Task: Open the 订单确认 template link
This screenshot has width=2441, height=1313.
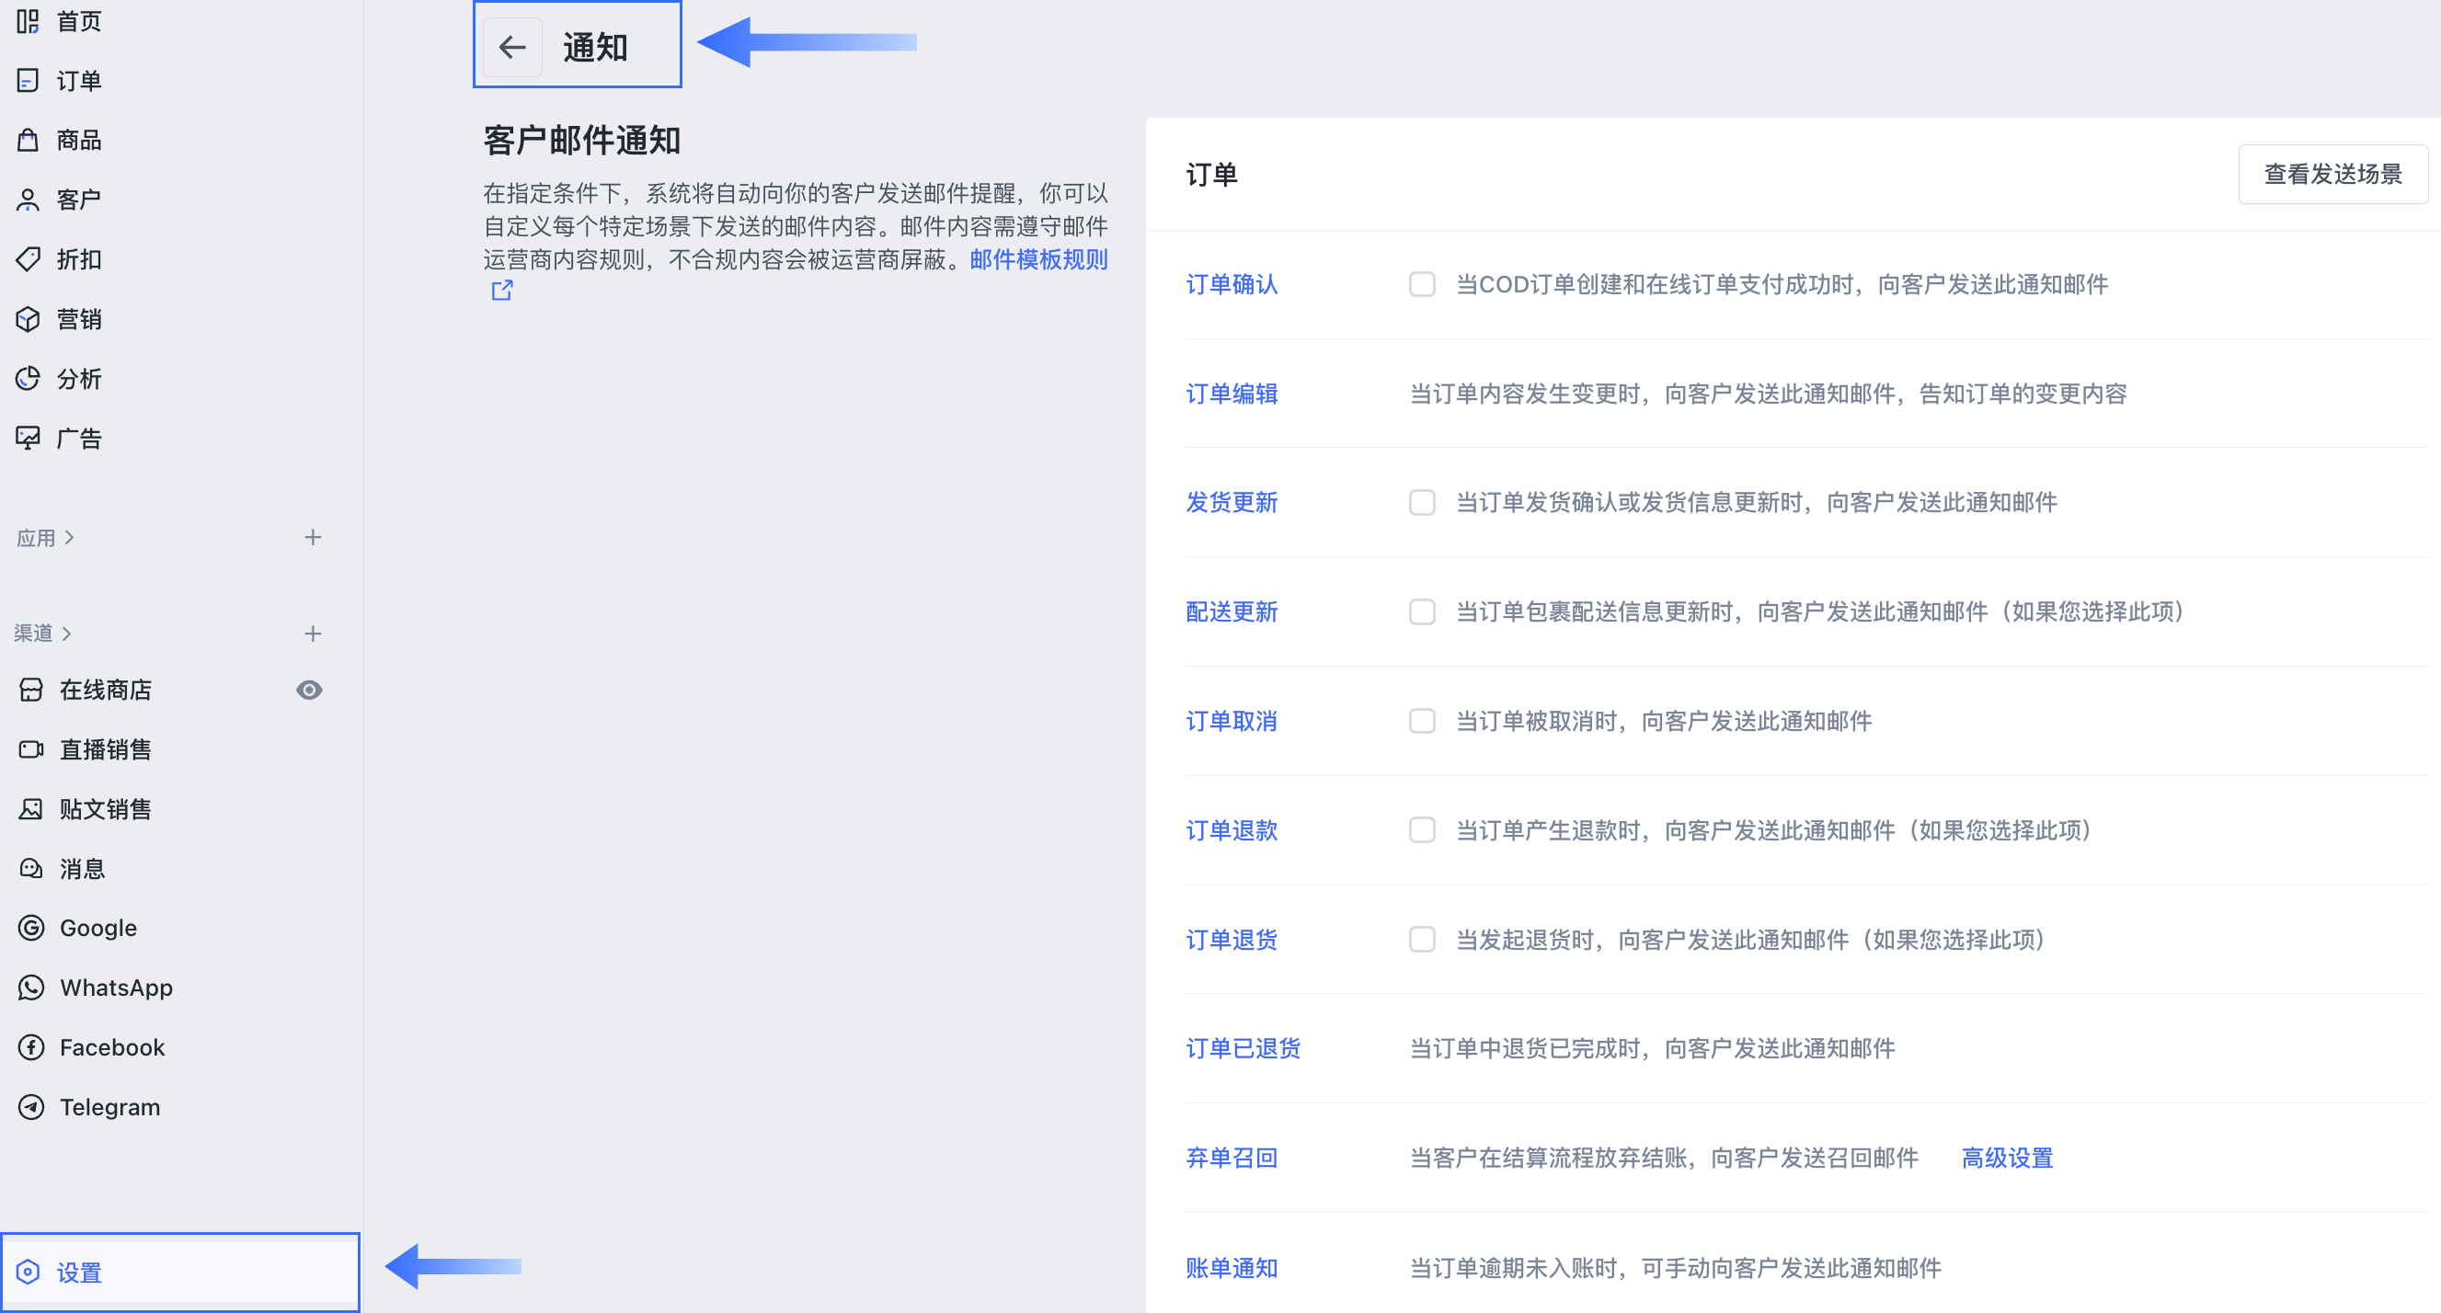Action: 1232,284
